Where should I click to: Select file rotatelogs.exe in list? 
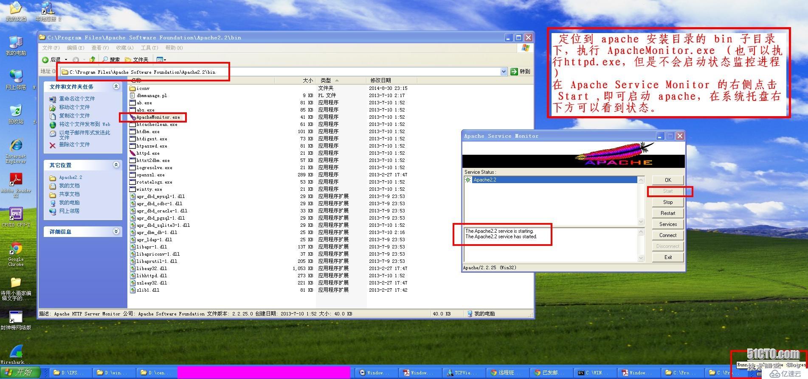coord(154,182)
